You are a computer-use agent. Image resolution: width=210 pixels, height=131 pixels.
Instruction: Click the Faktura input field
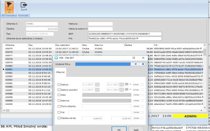tap(100, 24)
